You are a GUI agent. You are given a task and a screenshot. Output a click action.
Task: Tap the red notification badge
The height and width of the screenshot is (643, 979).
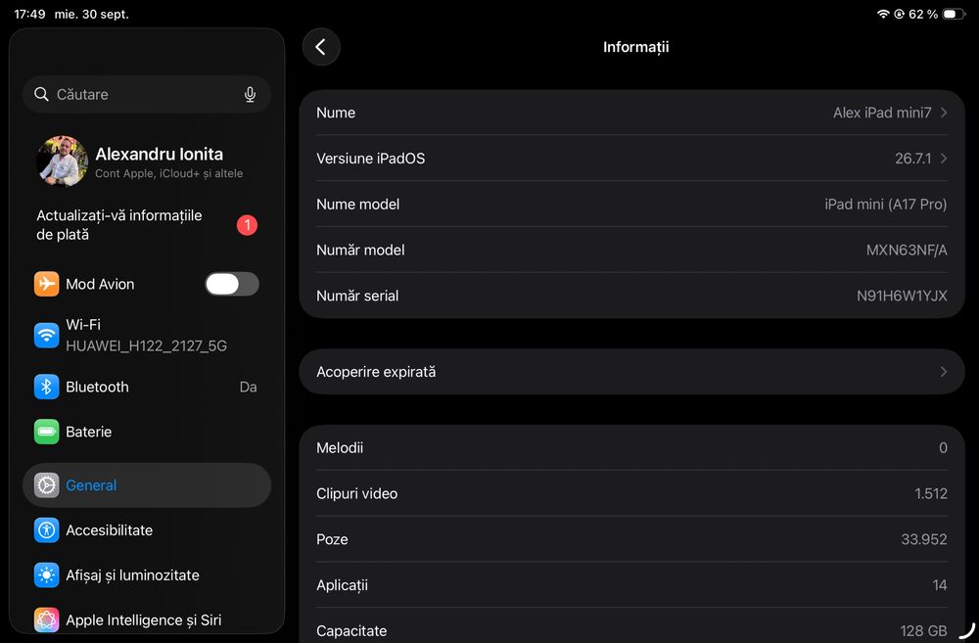coord(248,225)
